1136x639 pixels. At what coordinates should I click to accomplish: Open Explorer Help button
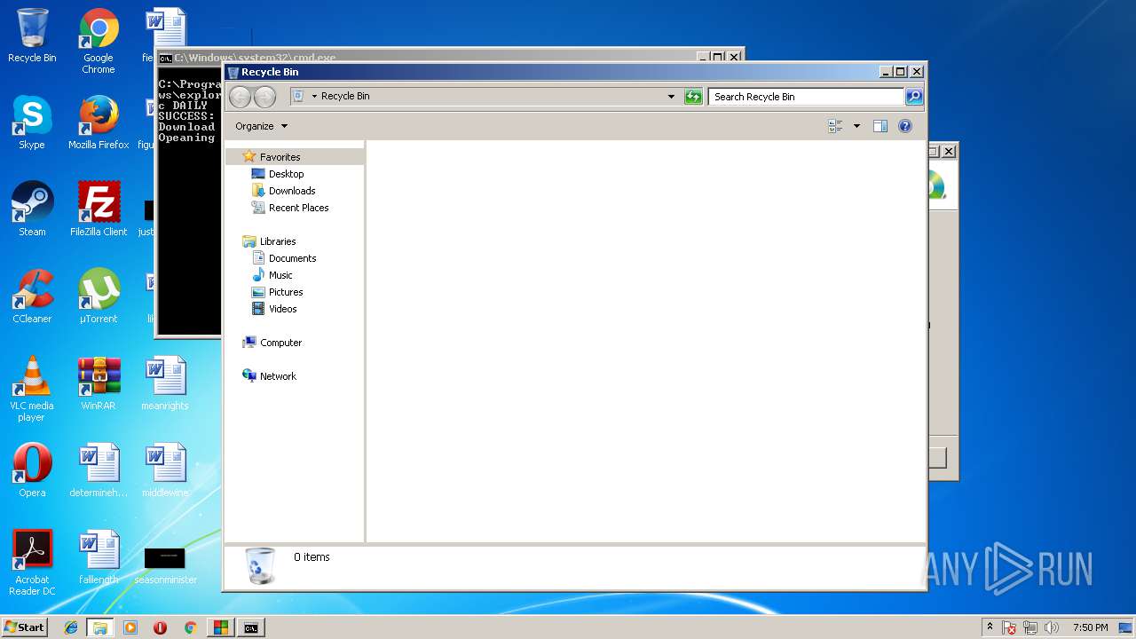pos(905,126)
